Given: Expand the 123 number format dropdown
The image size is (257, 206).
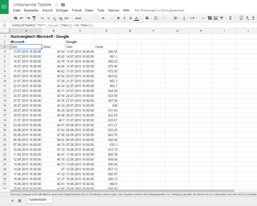Looking at the screenshot, I should click(x=67, y=18).
